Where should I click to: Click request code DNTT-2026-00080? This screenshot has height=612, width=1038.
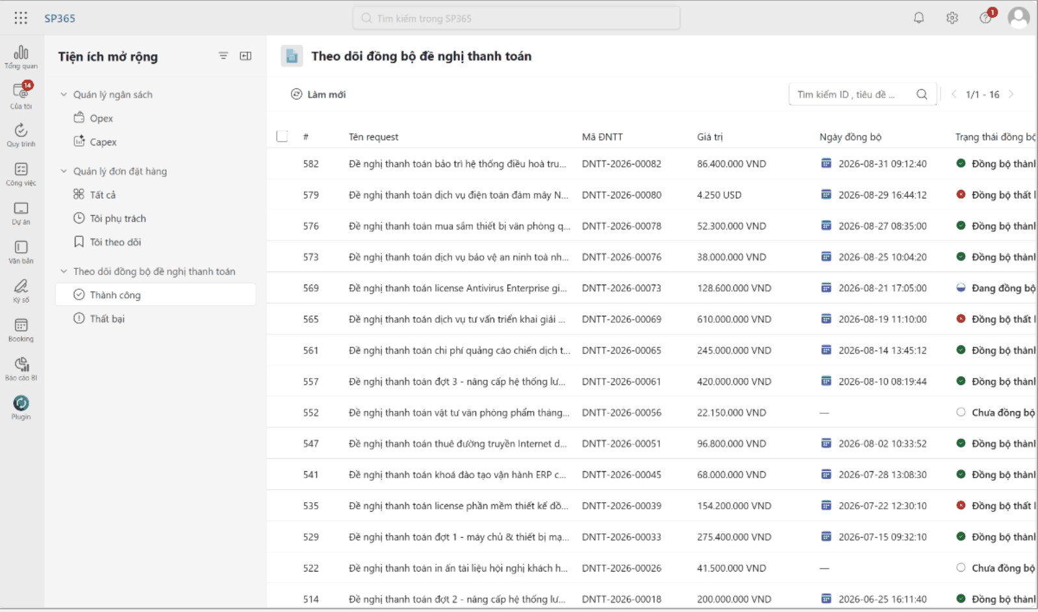[622, 195]
